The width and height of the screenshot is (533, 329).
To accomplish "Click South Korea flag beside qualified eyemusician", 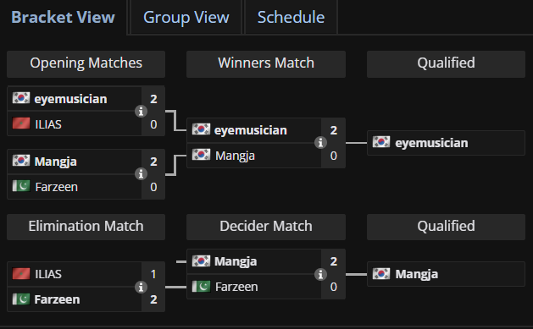I will [381, 142].
